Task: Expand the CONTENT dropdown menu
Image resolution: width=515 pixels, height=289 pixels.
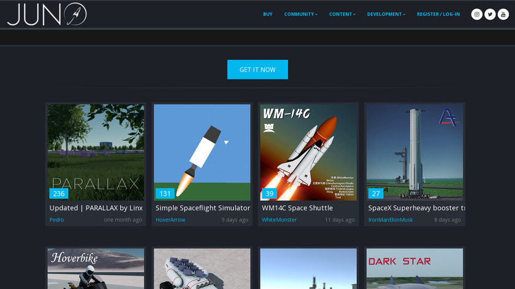Action: 342,14
